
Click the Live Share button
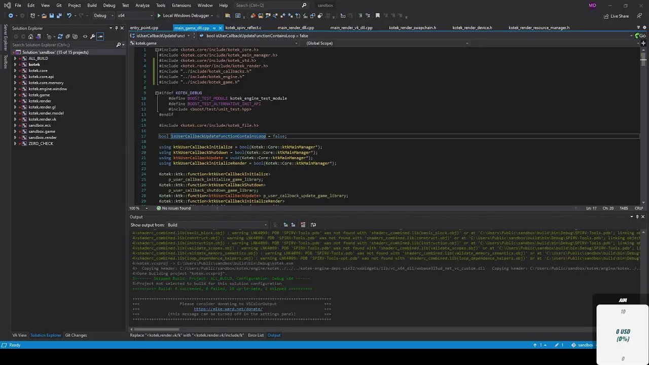click(617, 16)
